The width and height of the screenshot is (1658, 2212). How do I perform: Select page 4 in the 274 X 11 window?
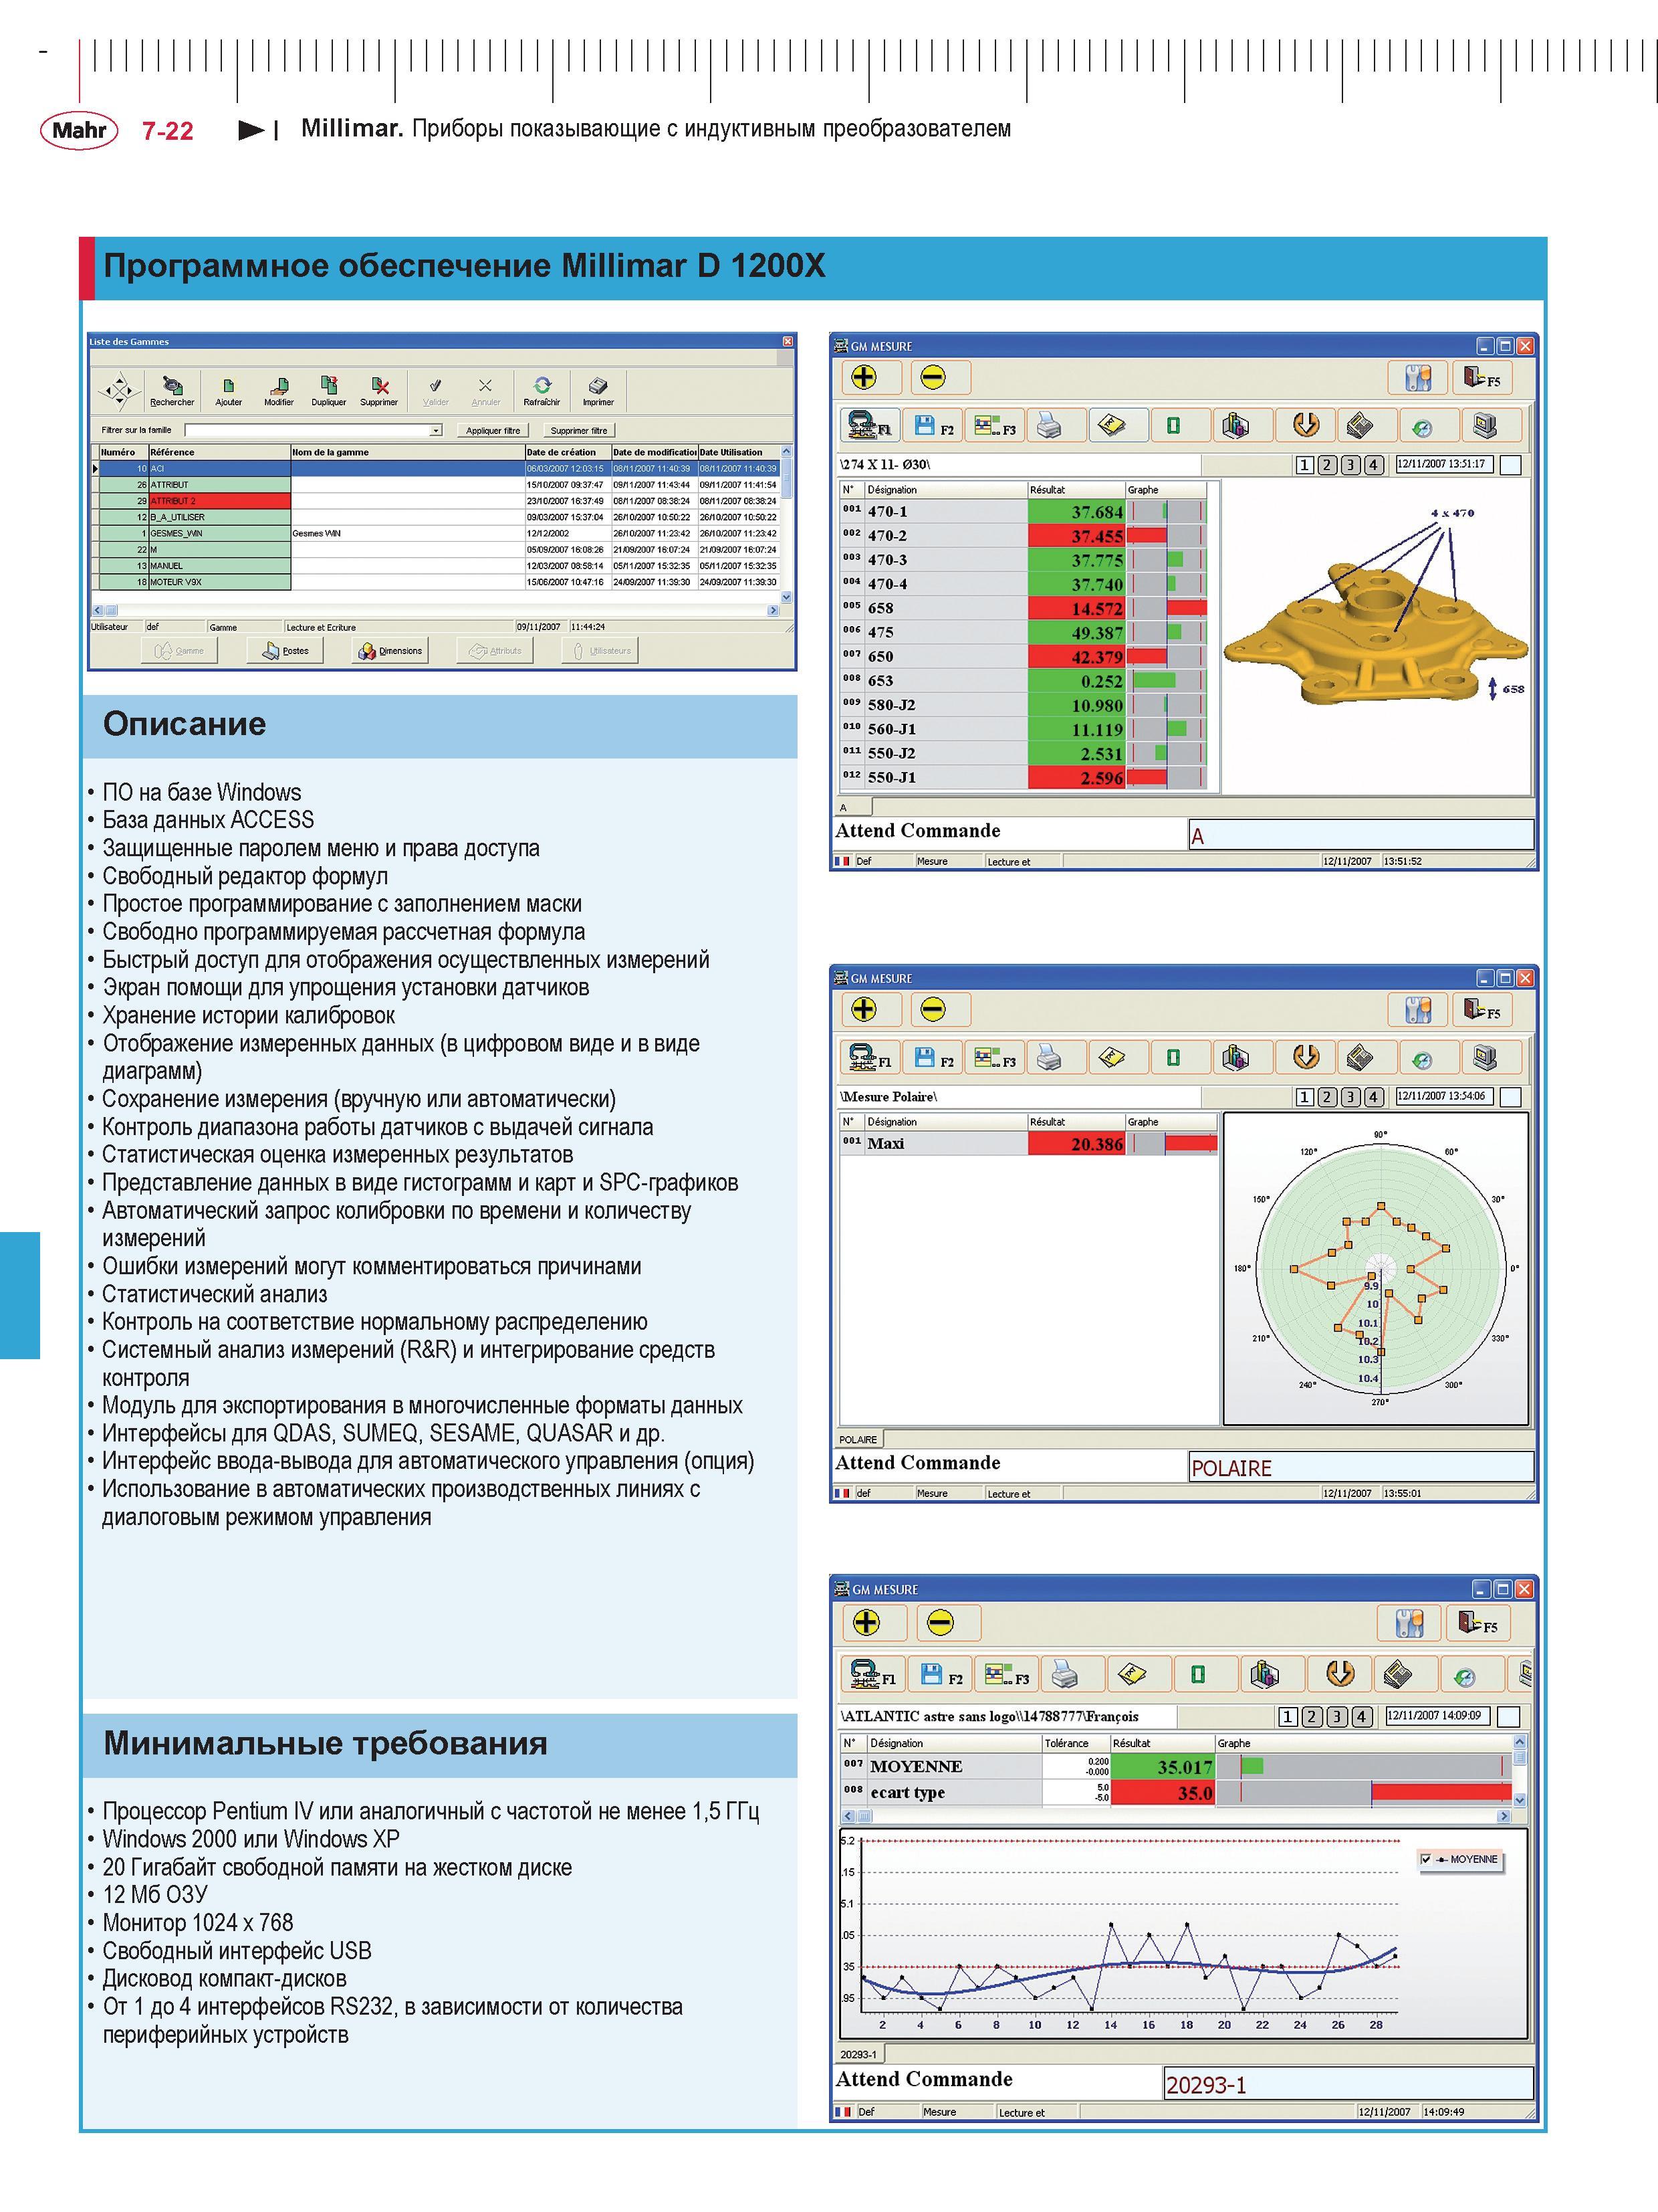pos(1373,465)
